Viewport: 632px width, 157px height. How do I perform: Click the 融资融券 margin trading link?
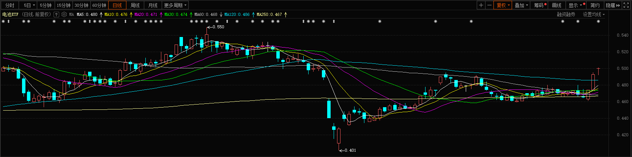click(566, 14)
